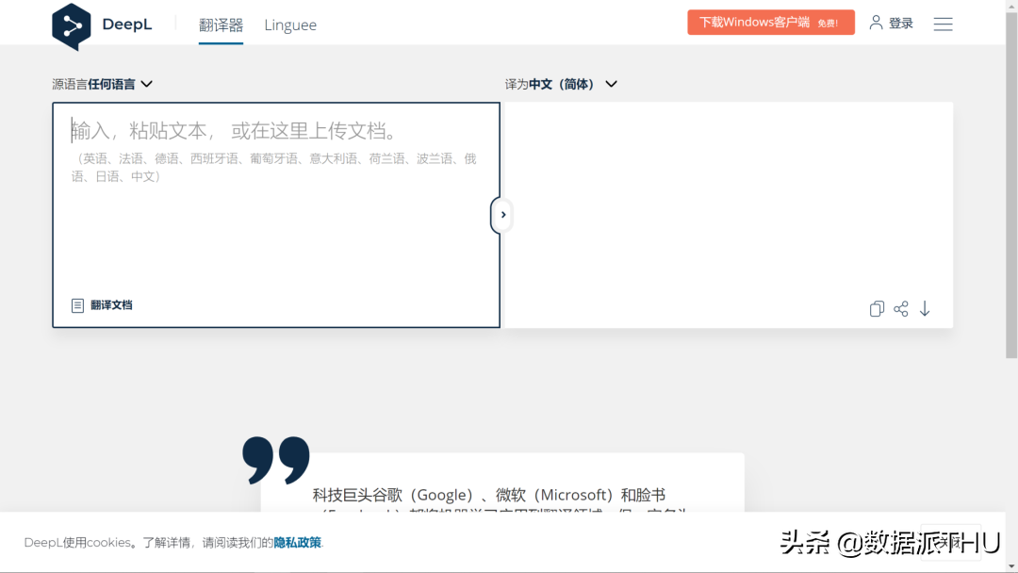
Task: Click the translate document icon
Action: pyautogui.click(x=77, y=305)
